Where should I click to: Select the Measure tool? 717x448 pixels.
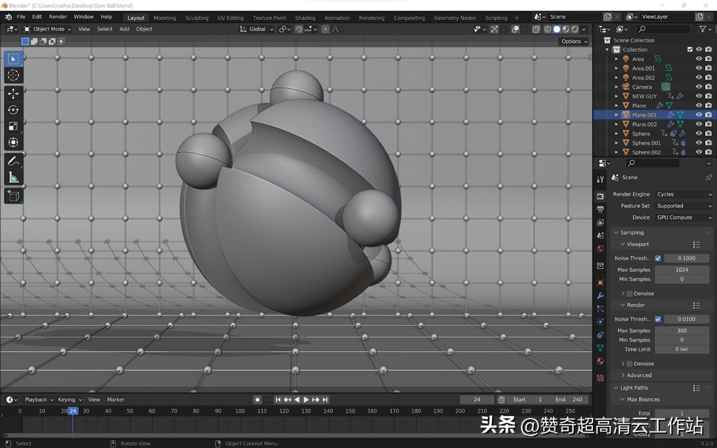(x=13, y=177)
